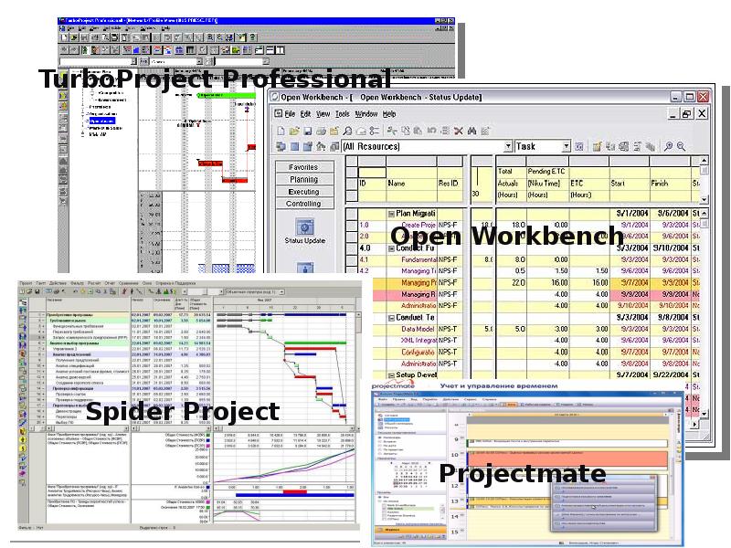Click scroll-up arrow of Open Workbench header pane

(704, 162)
